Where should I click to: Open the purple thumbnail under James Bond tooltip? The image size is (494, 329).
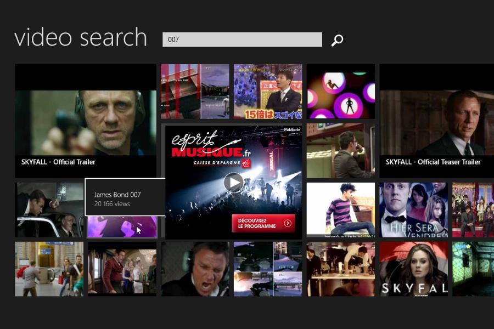click(122, 226)
